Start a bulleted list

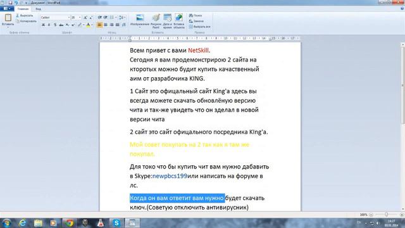pyautogui.click(x=112, y=17)
